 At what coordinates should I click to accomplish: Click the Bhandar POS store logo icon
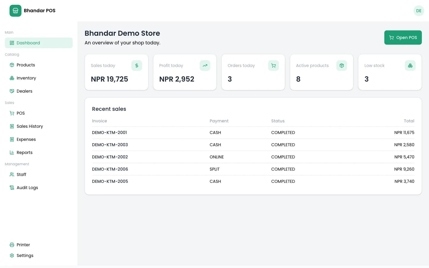click(x=15, y=11)
